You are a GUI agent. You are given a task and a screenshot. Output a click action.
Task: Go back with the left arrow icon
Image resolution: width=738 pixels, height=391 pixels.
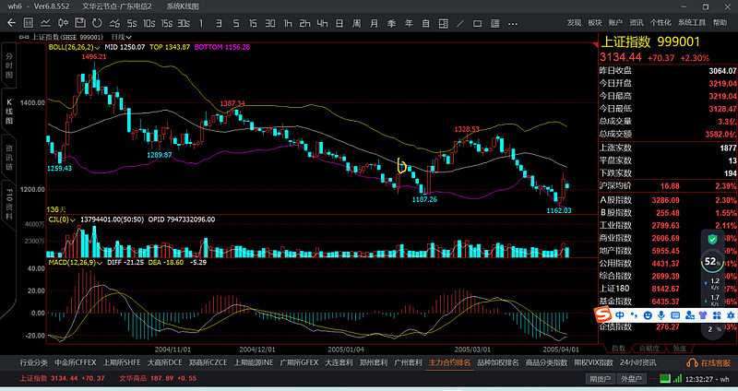tap(11, 23)
